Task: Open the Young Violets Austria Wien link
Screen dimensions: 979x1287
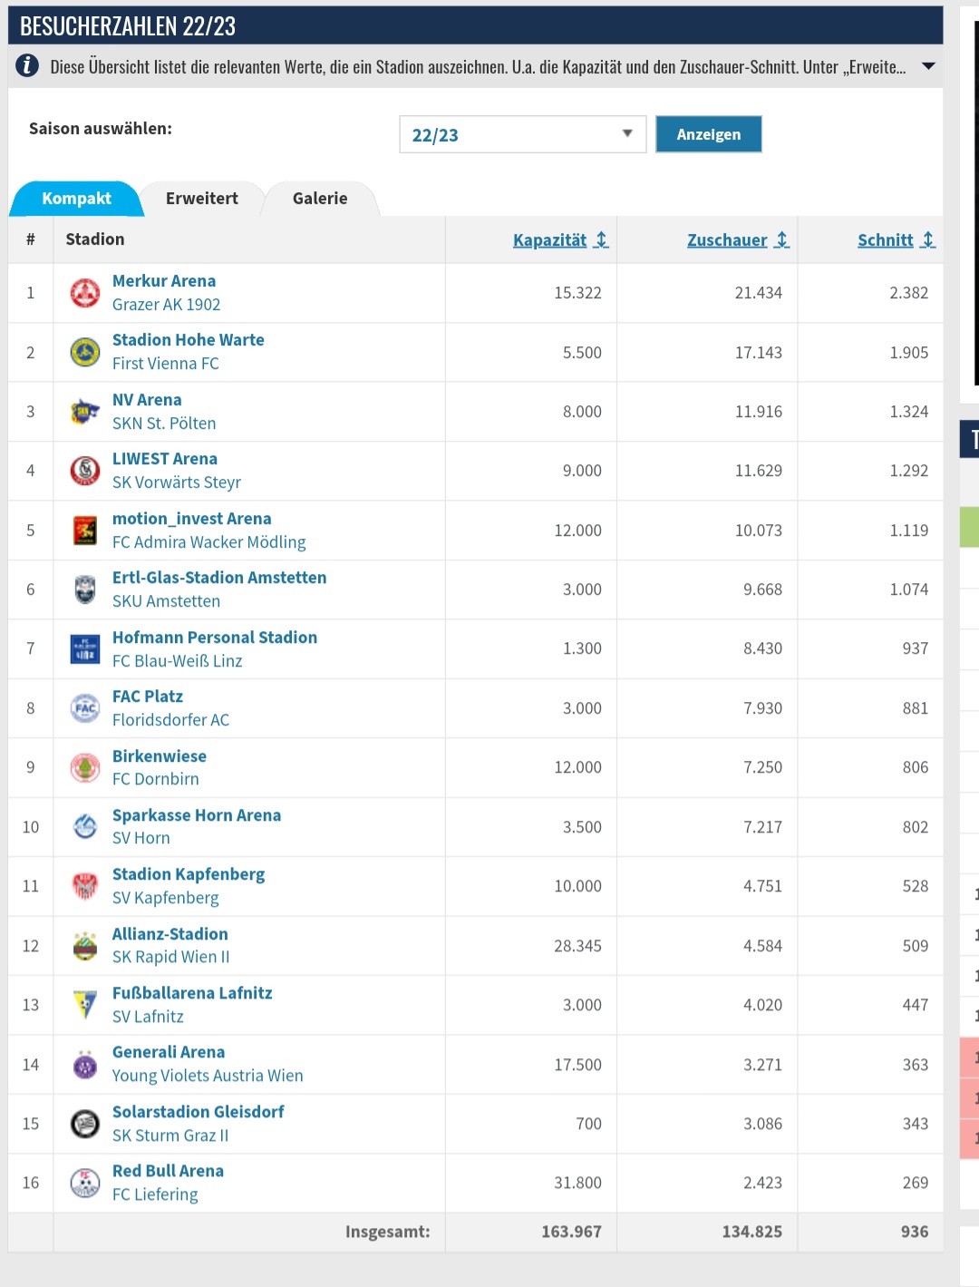Action: (x=208, y=1076)
